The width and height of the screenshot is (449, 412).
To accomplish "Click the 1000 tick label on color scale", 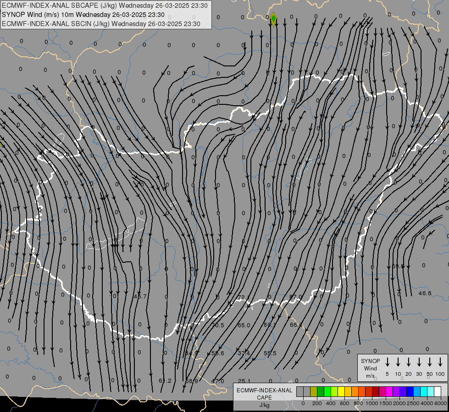I will [x=371, y=403].
